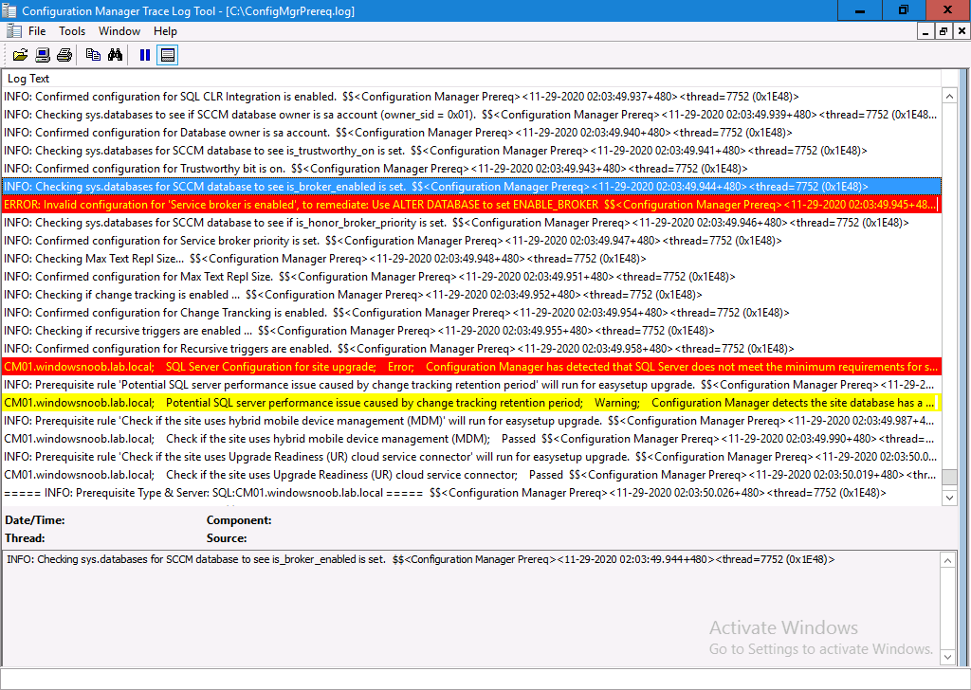This screenshot has height=690, width=971.
Task: Select the red 'SQL Server Configuration for site upgrade' line
Action: [471, 367]
